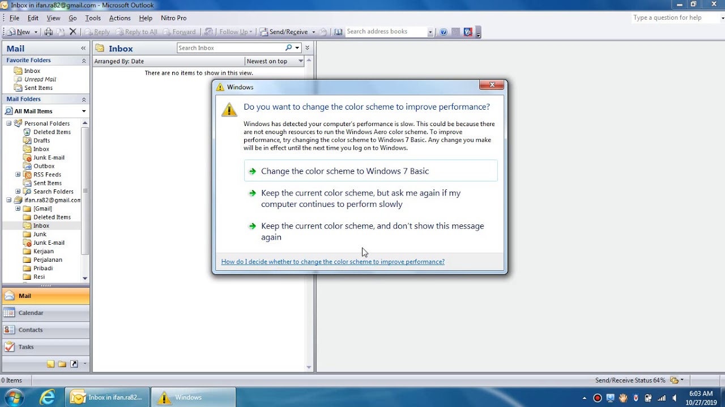This screenshot has width=725, height=407.
Task: Click the power plug tray icon
Action: pos(649,398)
